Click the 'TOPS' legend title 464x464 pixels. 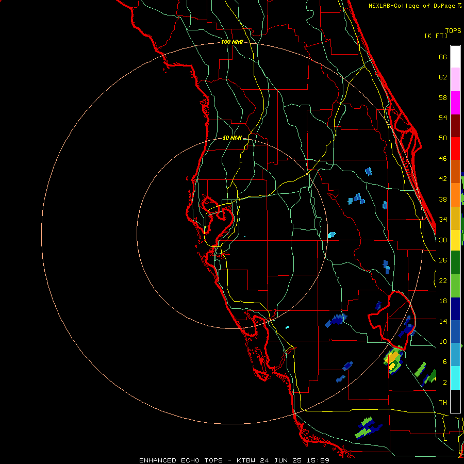coord(453,30)
